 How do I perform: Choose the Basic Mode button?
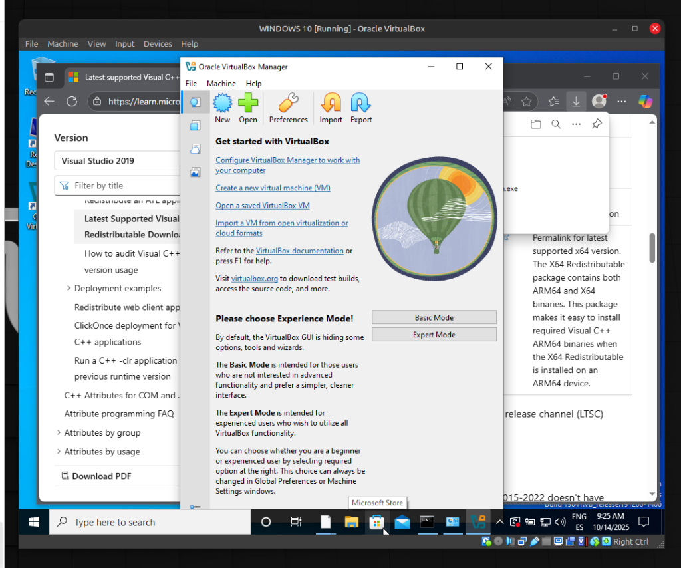coord(434,317)
